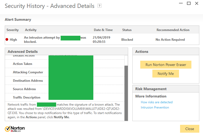This screenshot has width=203, height=134.
Task: Select the Traffic Description row
Action: pos(65,97)
